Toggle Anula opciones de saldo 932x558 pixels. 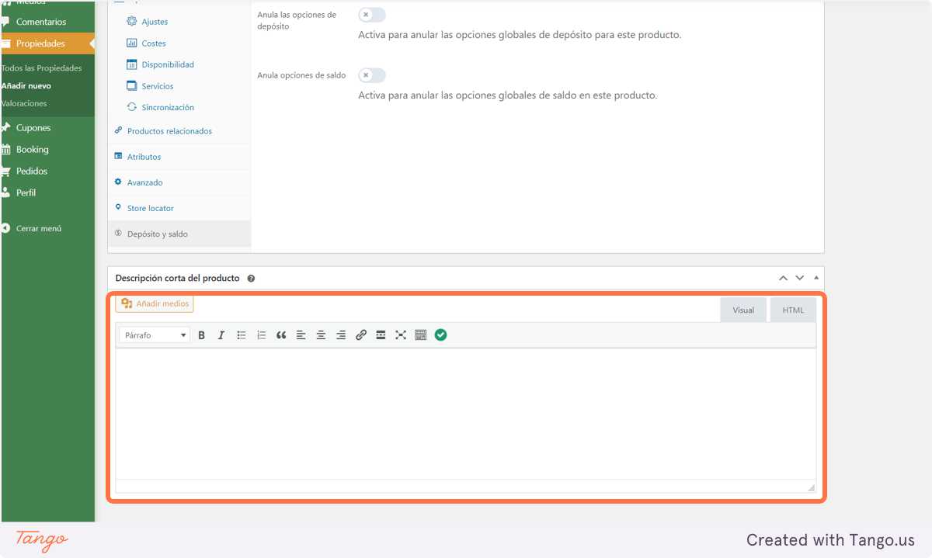click(x=372, y=75)
